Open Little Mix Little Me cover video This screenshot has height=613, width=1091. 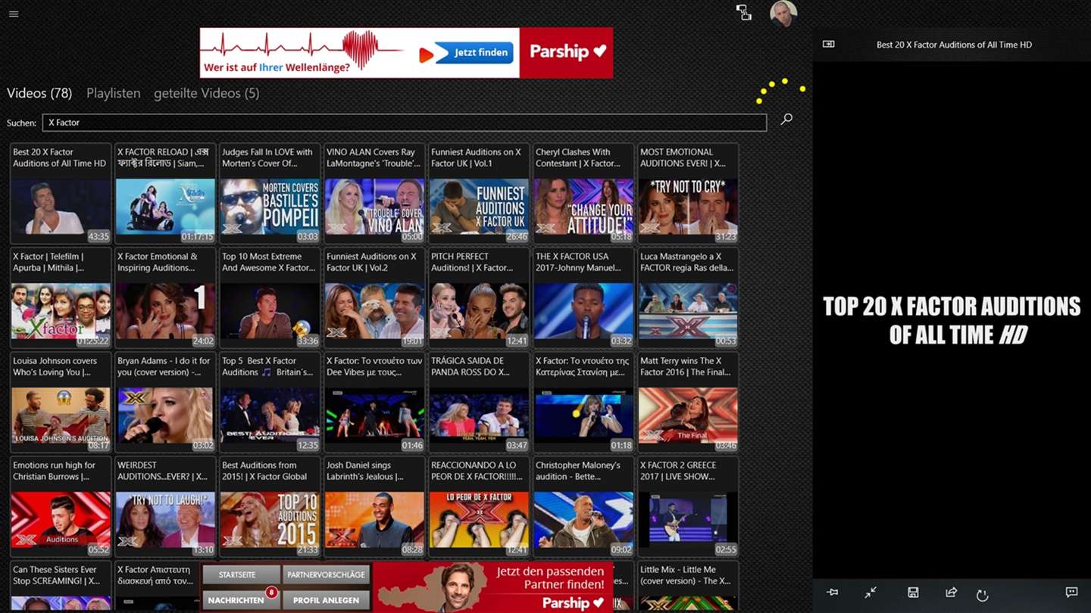tap(688, 587)
